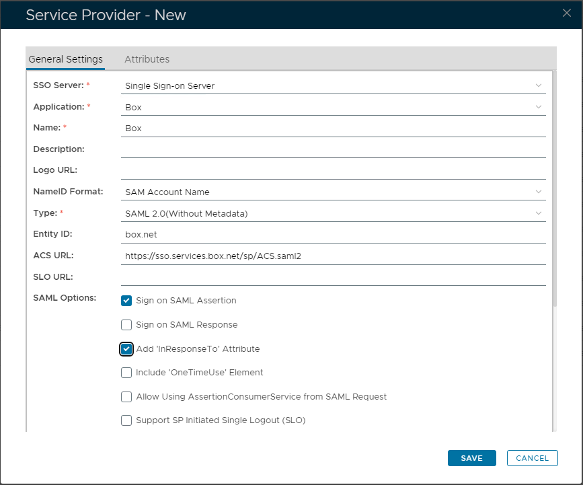Focus the SLO URL input field
Image resolution: width=583 pixels, height=485 pixels.
(333, 277)
